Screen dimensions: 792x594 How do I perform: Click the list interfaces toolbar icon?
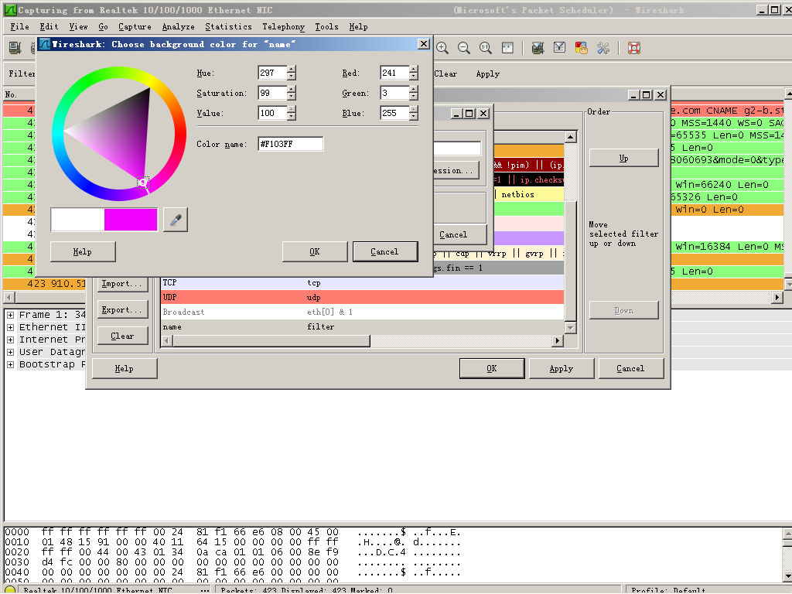(15, 48)
